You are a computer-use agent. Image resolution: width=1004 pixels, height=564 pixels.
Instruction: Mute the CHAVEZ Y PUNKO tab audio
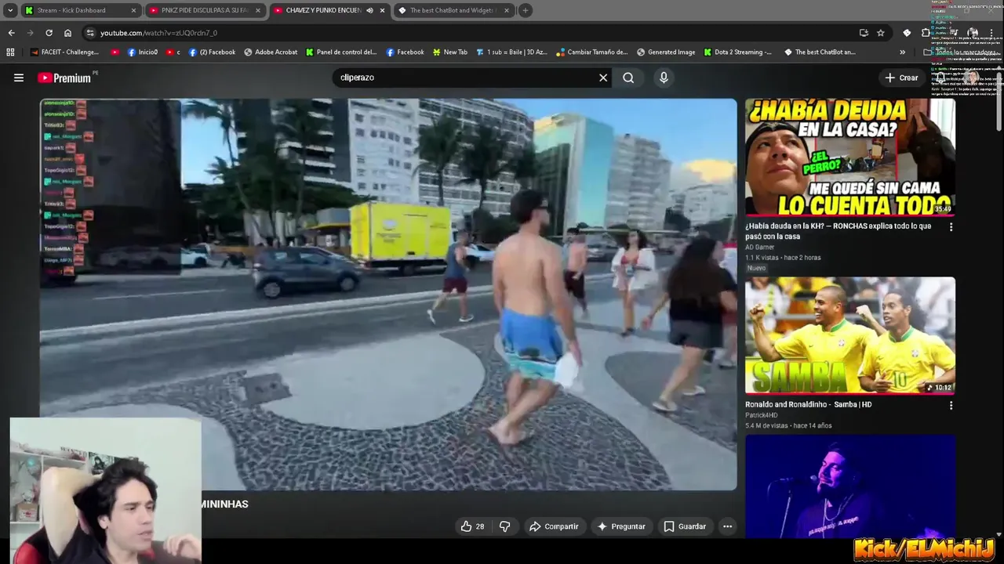pyautogui.click(x=369, y=10)
